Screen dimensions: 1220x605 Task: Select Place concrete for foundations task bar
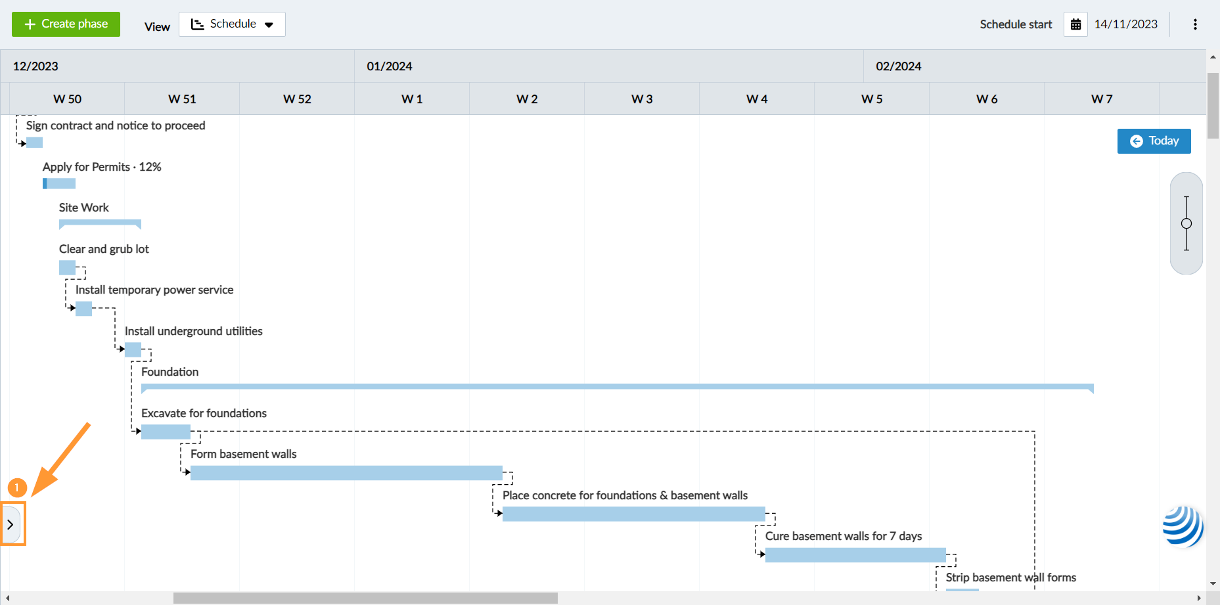pos(633,514)
